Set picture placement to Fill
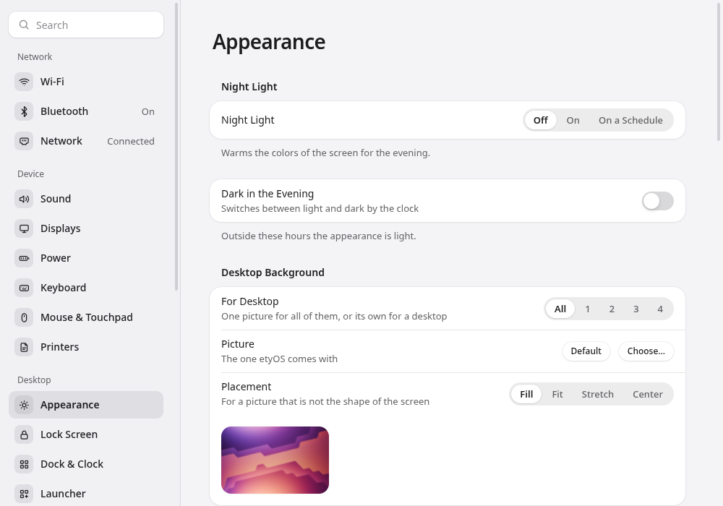 [526, 394]
